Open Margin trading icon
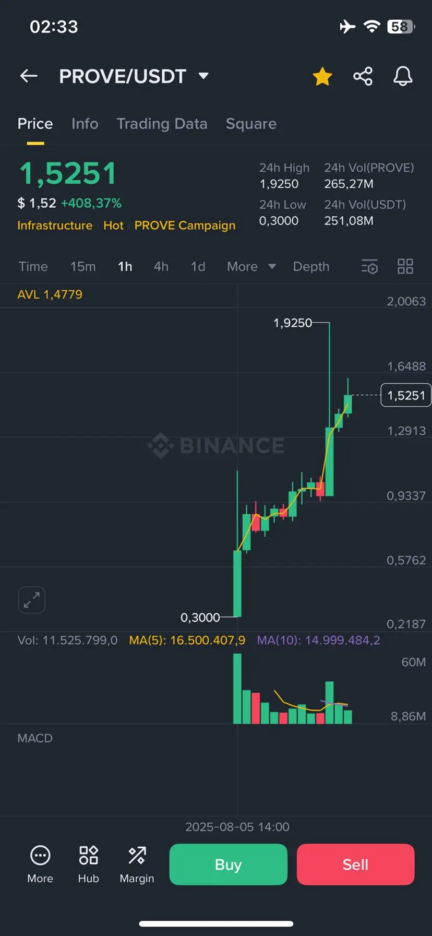432x936 pixels. coord(137,864)
